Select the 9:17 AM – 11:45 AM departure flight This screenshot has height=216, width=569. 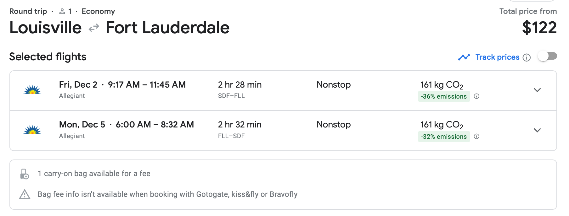[147, 85]
